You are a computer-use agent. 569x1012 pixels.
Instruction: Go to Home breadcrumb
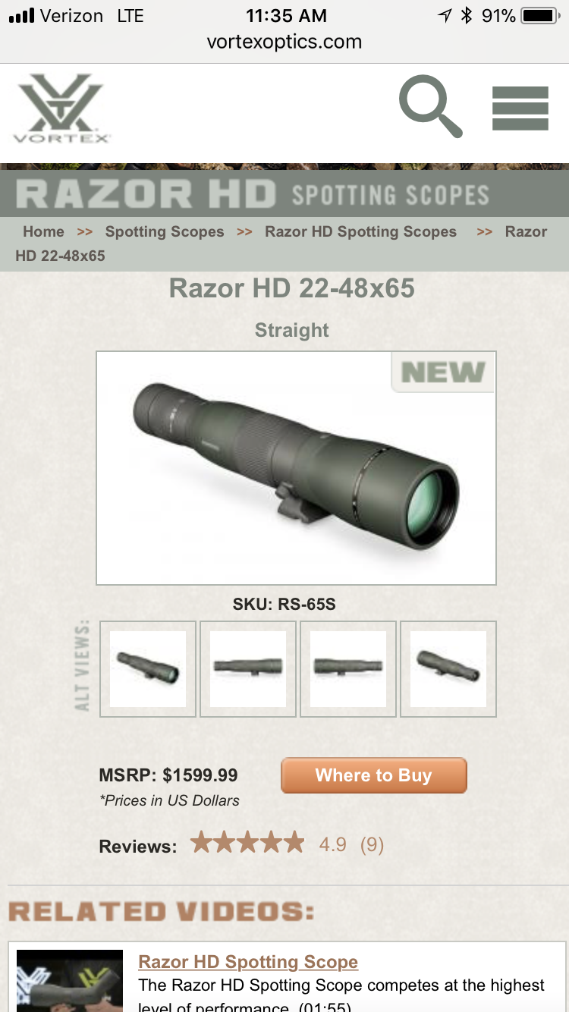[43, 231]
